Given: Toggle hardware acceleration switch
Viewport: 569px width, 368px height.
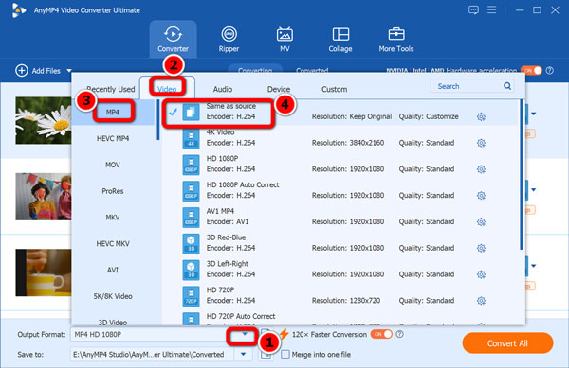Looking at the screenshot, I should coord(531,71).
